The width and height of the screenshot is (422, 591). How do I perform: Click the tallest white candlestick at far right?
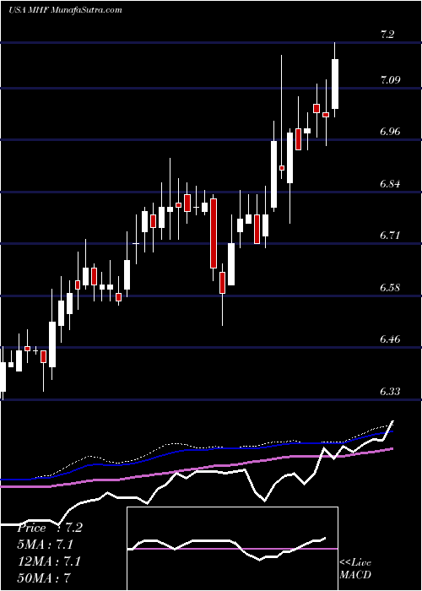(x=334, y=84)
